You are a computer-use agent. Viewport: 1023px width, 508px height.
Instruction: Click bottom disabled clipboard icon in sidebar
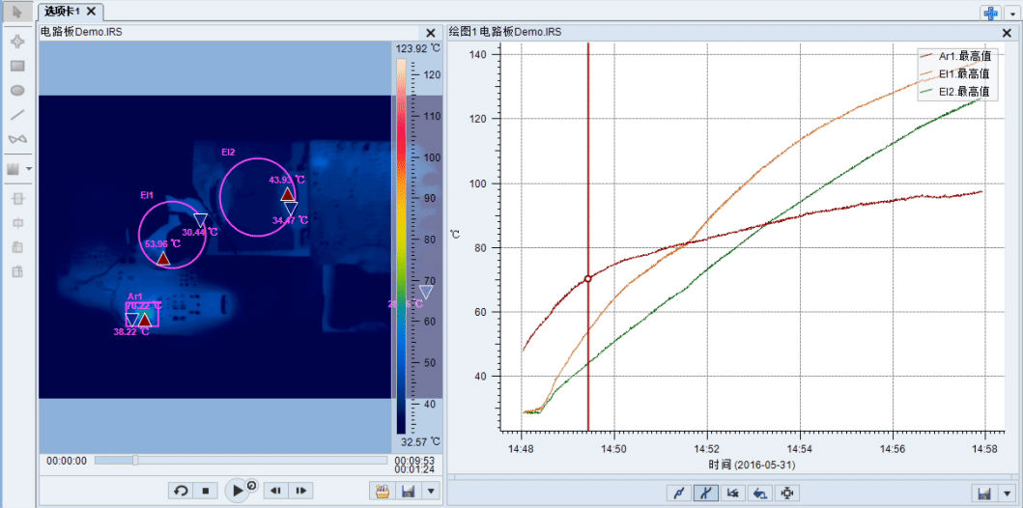(x=17, y=271)
